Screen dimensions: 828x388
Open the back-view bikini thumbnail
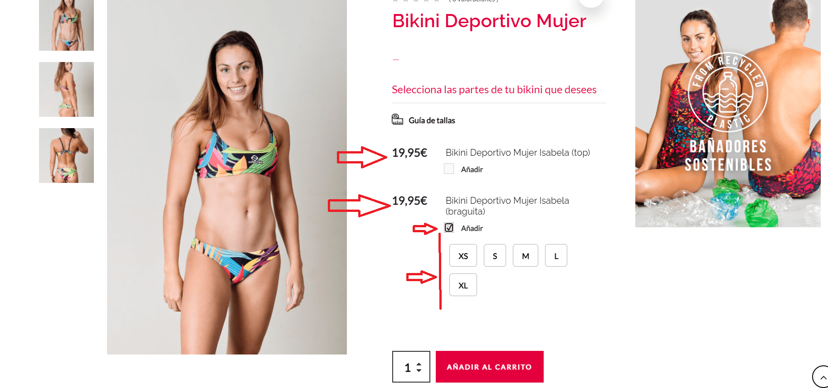(x=66, y=155)
